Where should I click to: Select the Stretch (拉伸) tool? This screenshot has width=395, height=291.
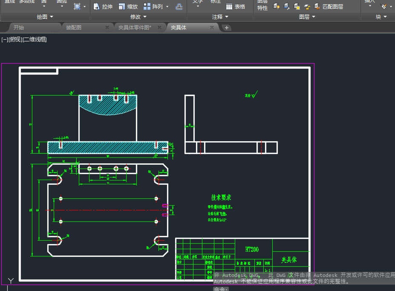pos(102,6)
